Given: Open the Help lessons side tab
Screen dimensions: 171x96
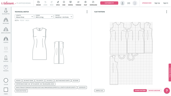Looking at the screenshot, I should [x=170, y=72].
